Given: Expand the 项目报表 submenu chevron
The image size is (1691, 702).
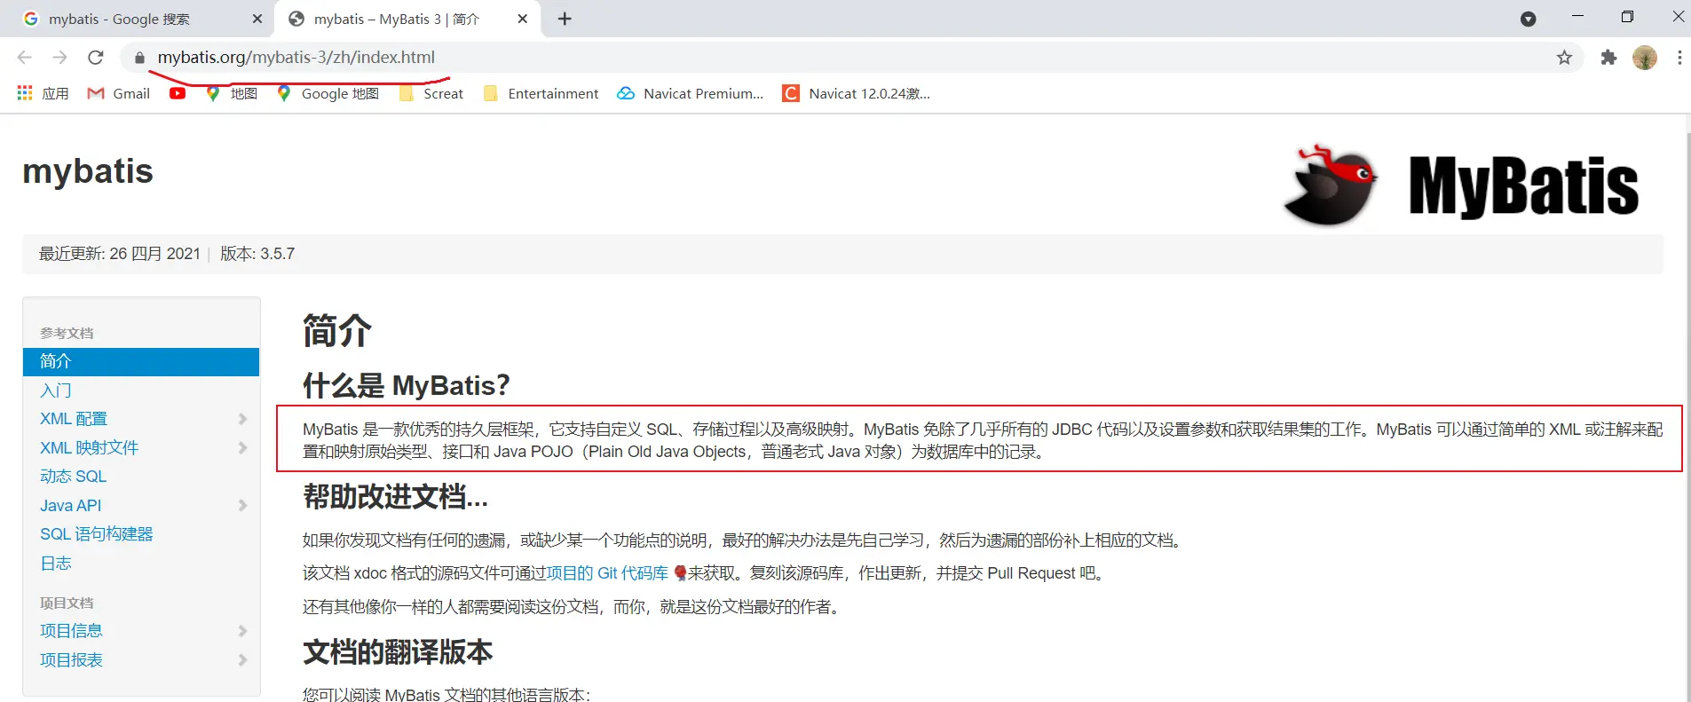Looking at the screenshot, I should (x=242, y=660).
